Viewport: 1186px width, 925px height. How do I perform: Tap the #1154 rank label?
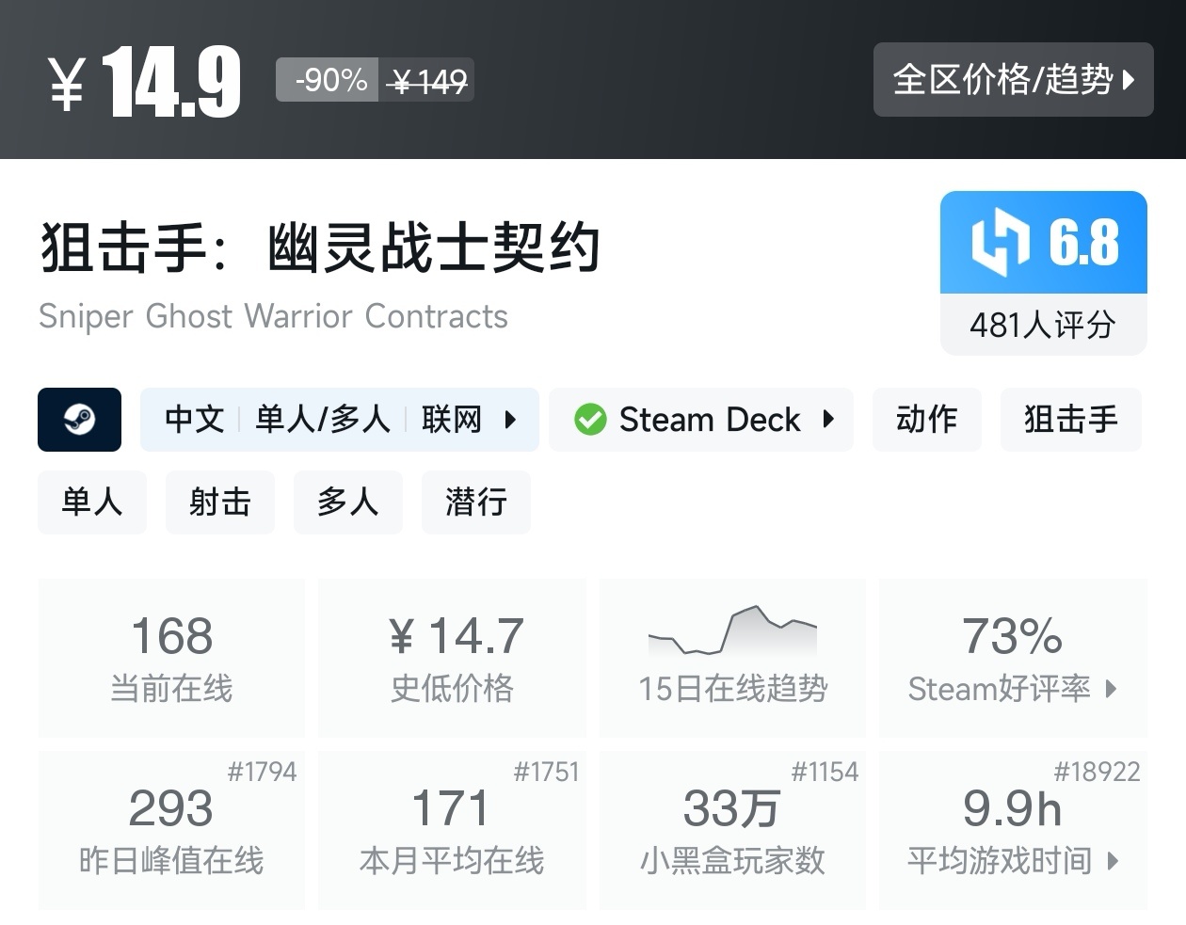pos(825,772)
